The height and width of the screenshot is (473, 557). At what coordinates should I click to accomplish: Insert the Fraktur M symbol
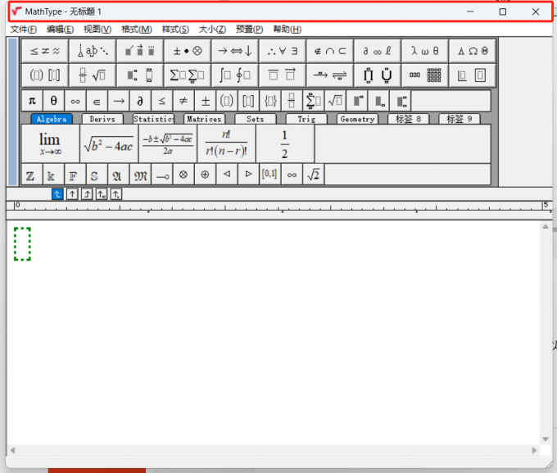(140, 175)
